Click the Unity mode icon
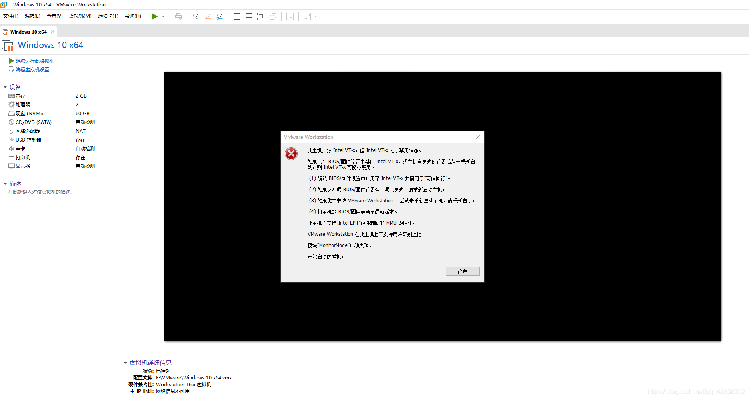Screen dimensions: 749x399 [x=273, y=16]
